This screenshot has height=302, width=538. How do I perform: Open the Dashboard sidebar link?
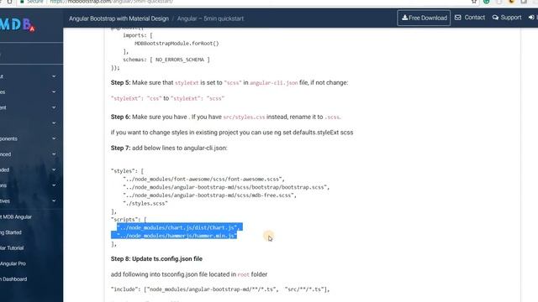[13, 279]
